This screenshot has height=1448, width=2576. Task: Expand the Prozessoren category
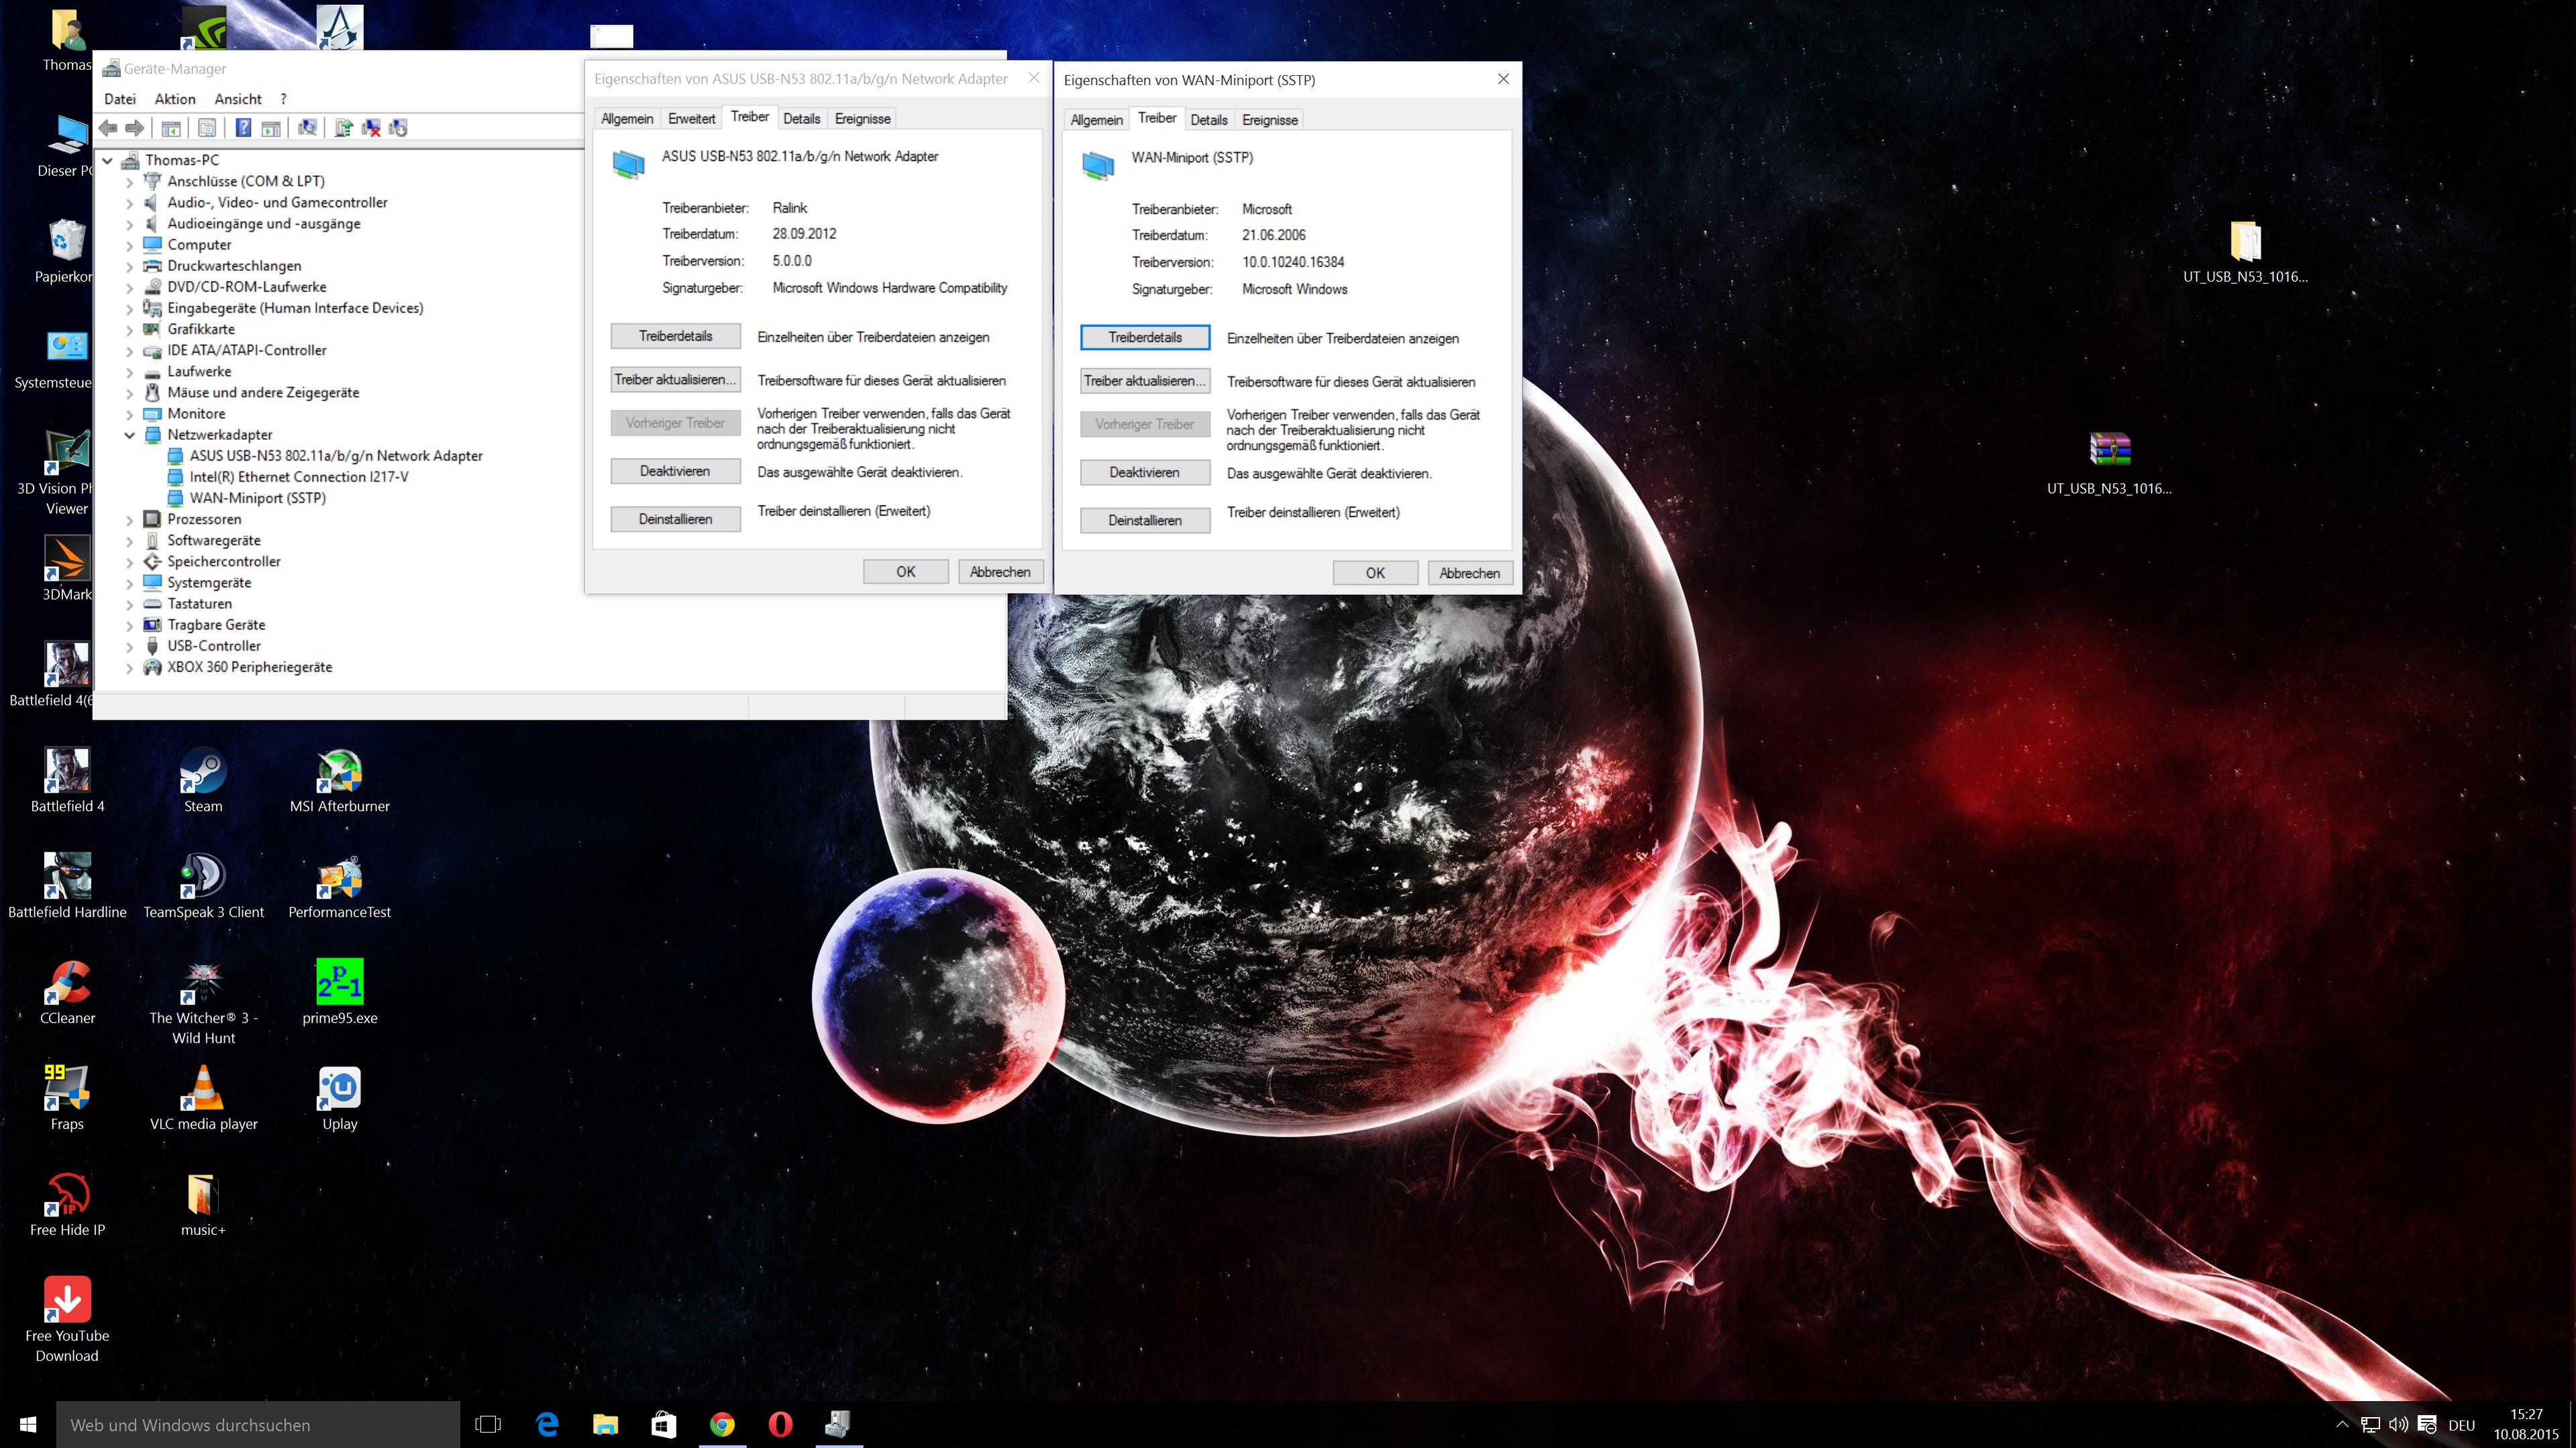pos(130,520)
